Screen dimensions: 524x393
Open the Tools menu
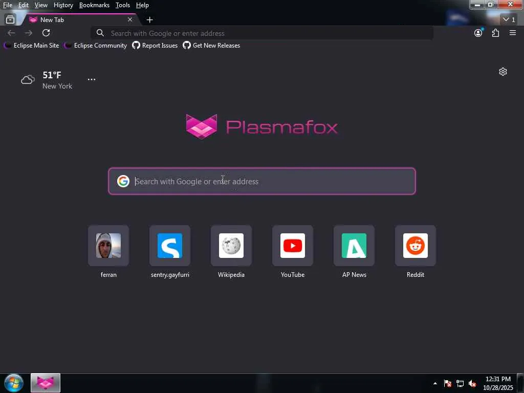123,5
